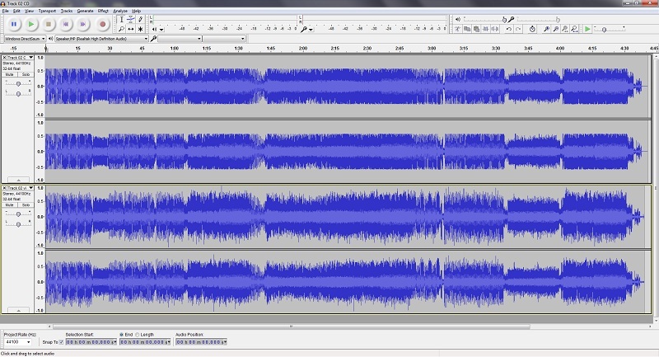Select the Envelope tool

(x=131, y=19)
